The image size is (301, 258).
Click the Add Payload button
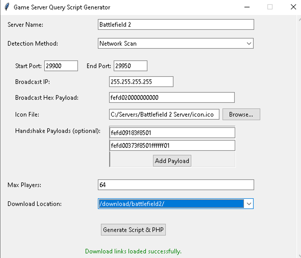pos(172,161)
